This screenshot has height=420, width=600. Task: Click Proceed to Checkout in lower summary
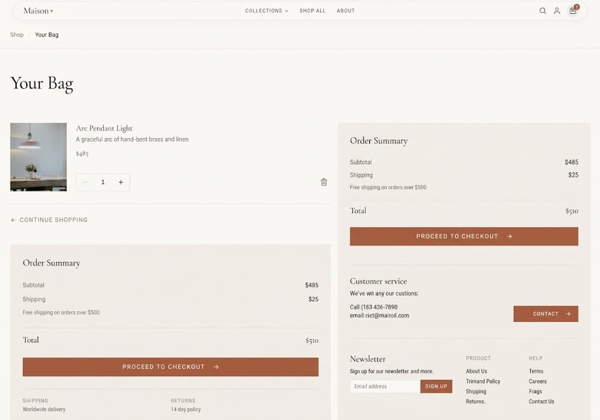click(x=171, y=367)
